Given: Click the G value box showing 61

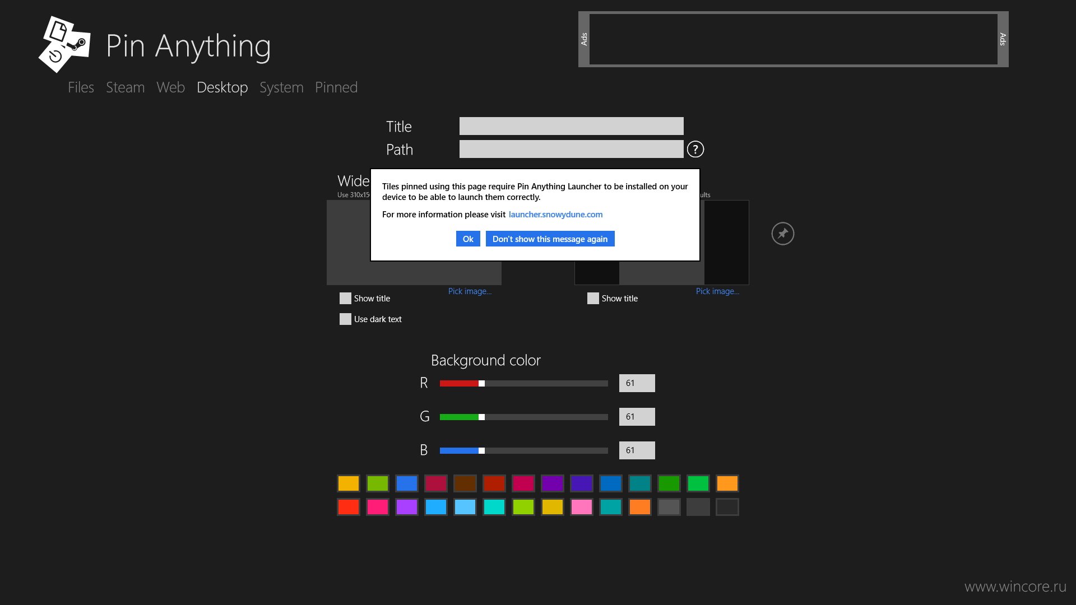Looking at the screenshot, I should [x=637, y=417].
